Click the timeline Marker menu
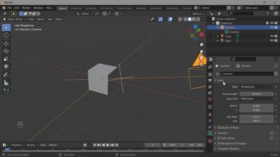 pos(53,145)
